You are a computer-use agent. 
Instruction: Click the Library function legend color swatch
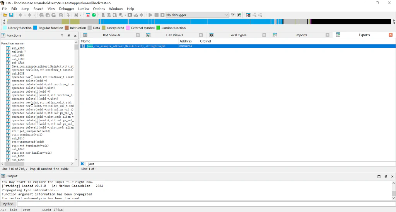point(5,28)
